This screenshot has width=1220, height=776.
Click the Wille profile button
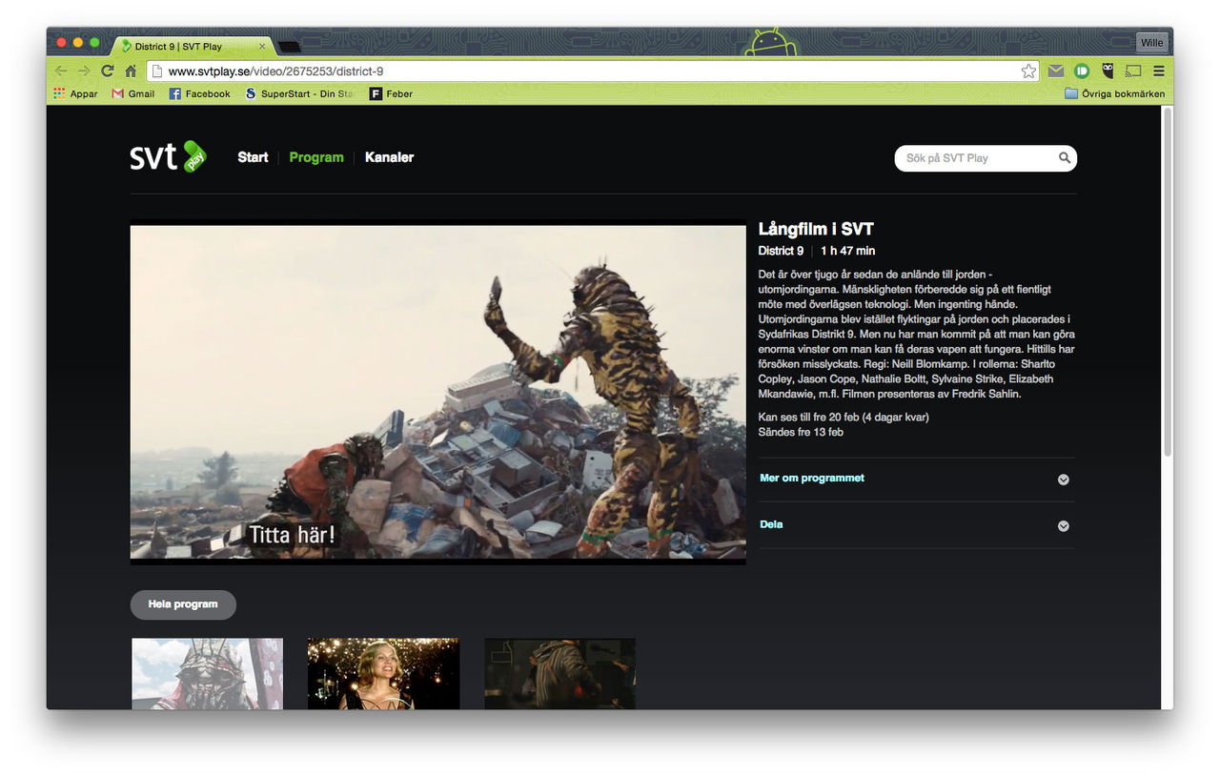[1151, 43]
